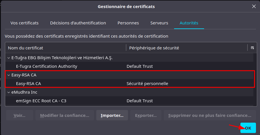The height and width of the screenshot is (135, 260).
Task: Click the Importer… button
Action: [x=112, y=115]
